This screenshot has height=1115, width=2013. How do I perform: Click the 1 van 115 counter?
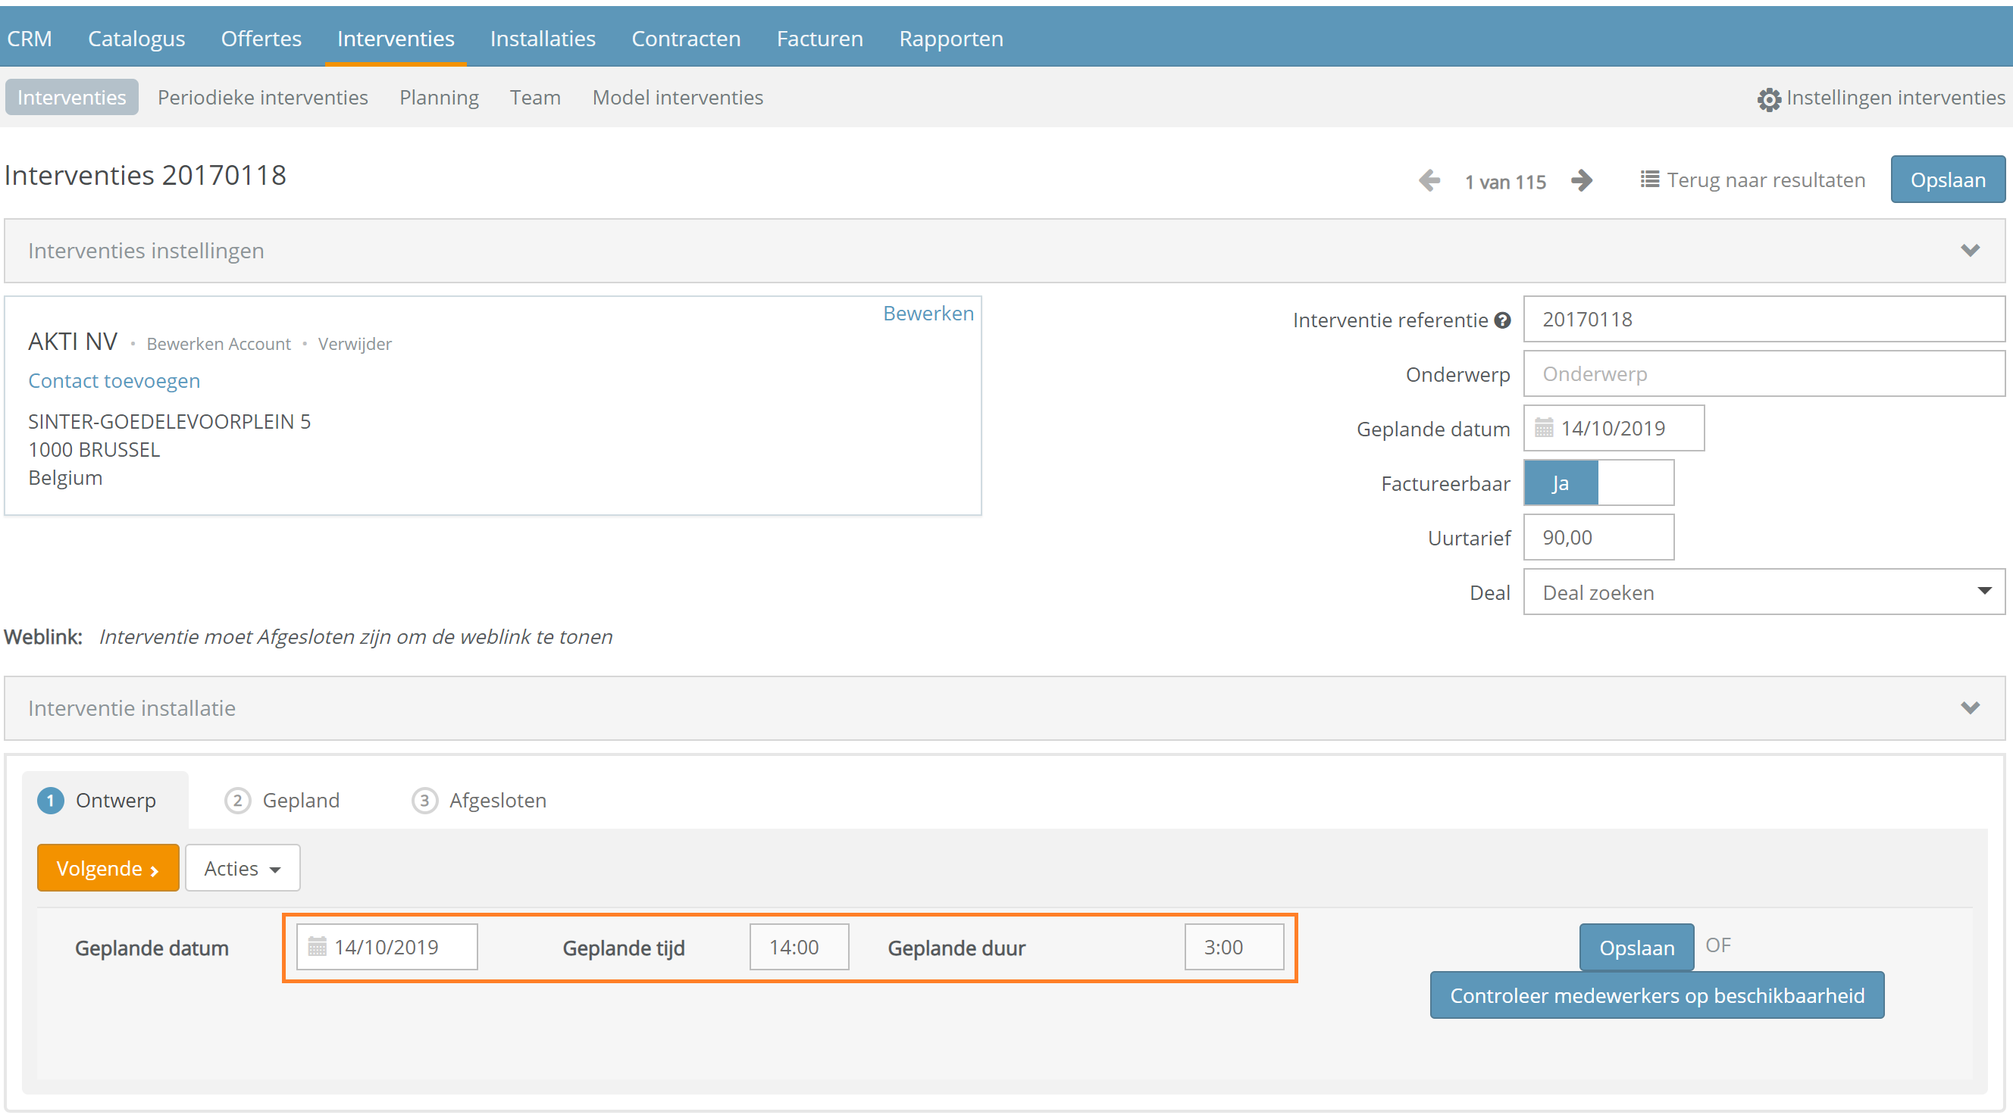pyautogui.click(x=1505, y=182)
